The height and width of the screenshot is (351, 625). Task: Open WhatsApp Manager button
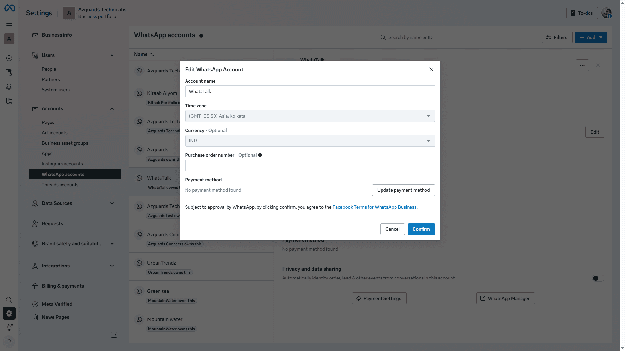pos(506,298)
